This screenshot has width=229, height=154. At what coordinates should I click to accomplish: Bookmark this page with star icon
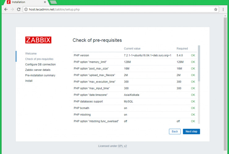[216, 9]
